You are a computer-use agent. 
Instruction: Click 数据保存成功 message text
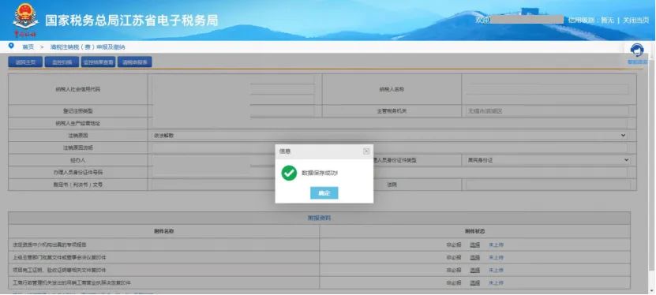320,173
